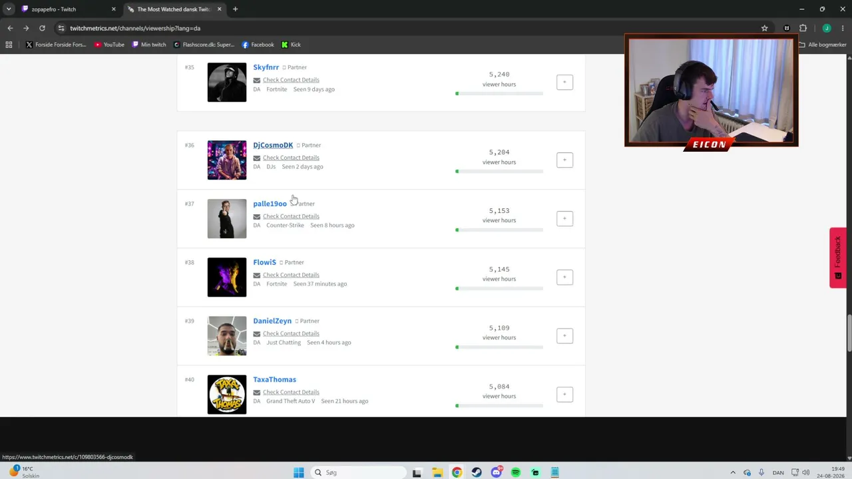Close the zopapefro Twitch tab
The image size is (852, 479).
tap(114, 9)
